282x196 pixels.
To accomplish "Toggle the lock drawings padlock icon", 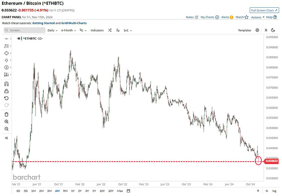I will (6, 91).
